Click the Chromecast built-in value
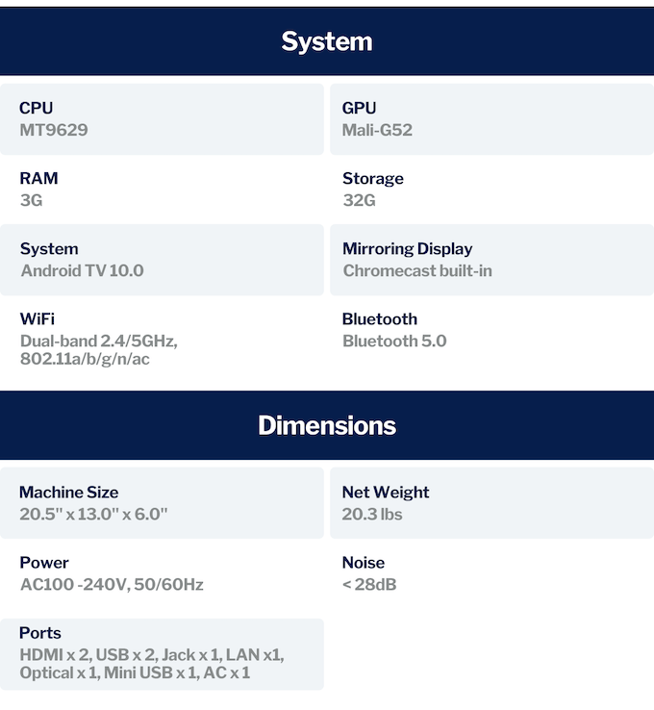654x710 pixels. tap(417, 270)
